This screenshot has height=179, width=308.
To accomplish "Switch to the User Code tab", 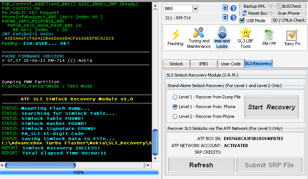I will click(x=230, y=63).
